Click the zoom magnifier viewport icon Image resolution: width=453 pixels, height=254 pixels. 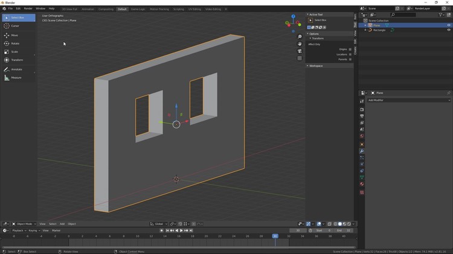300,37
